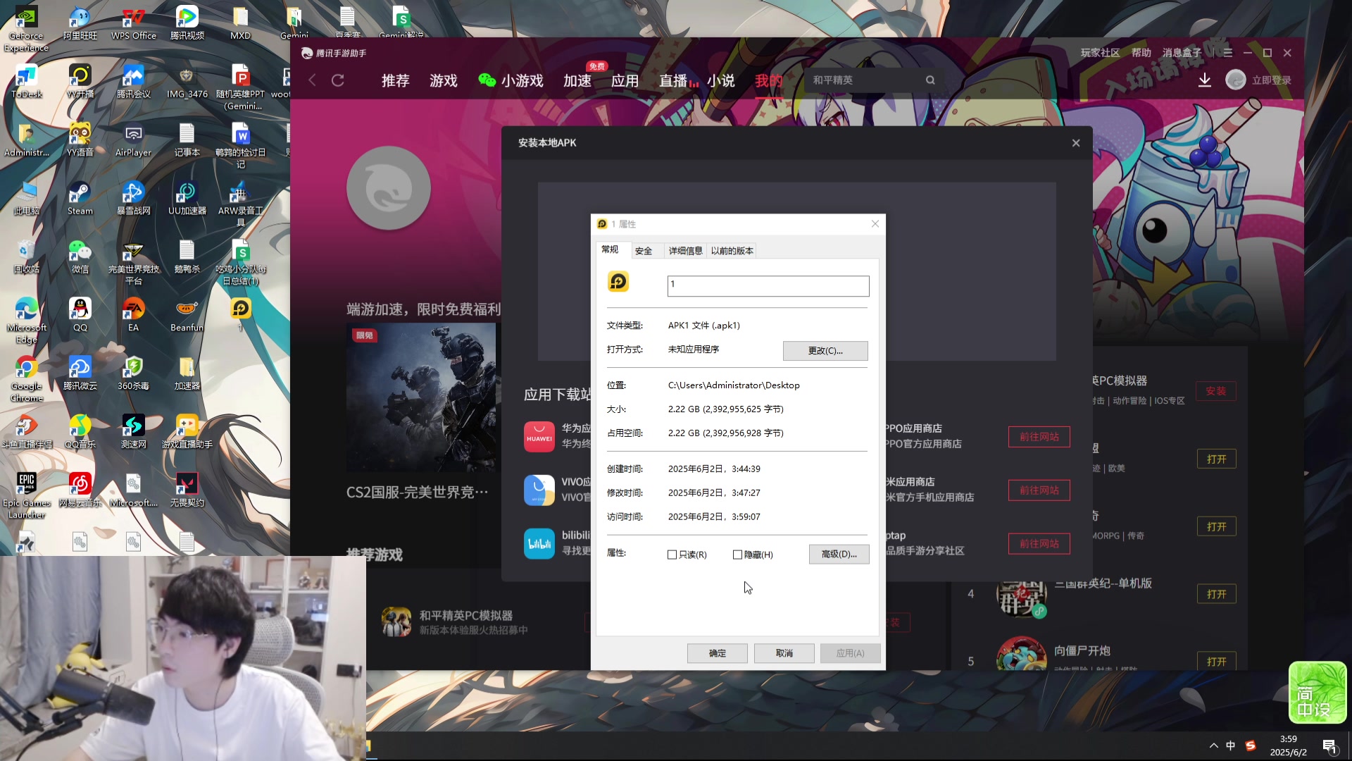Select the yellow file named 1 on desktop

tap(241, 314)
